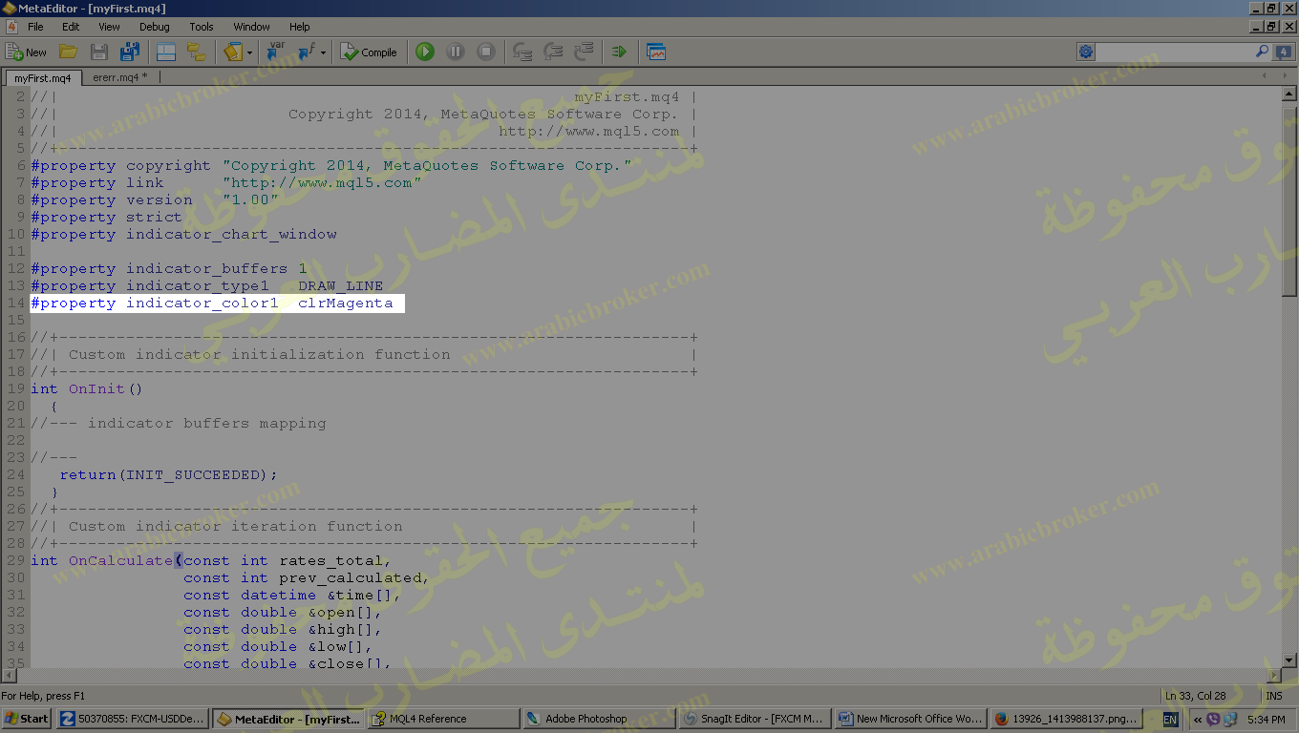Switch to SnagIt Editor in the taskbar

tap(756, 719)
